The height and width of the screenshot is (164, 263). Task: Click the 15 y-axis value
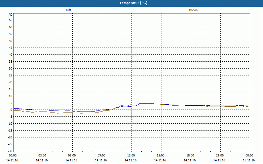click(11, 89)
